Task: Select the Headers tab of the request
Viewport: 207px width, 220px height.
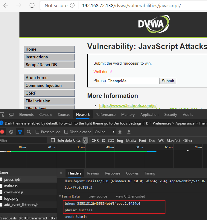Action: click(75, 173)
